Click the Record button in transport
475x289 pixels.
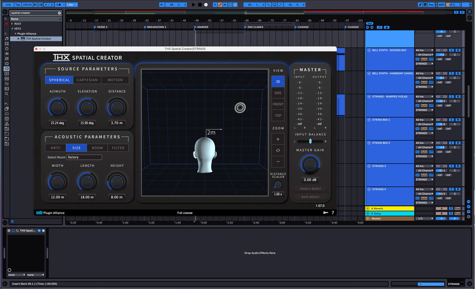click(206, 4)
